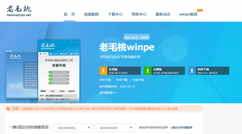242x134 pixels.
Task: Open the u盘启动快捷键表 link
Action: coord(181,128)
